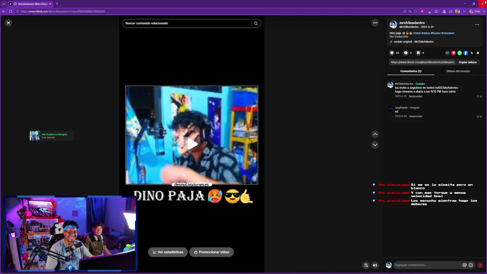Like JcrgGamer's xd comment

click(x=478, y=116)
